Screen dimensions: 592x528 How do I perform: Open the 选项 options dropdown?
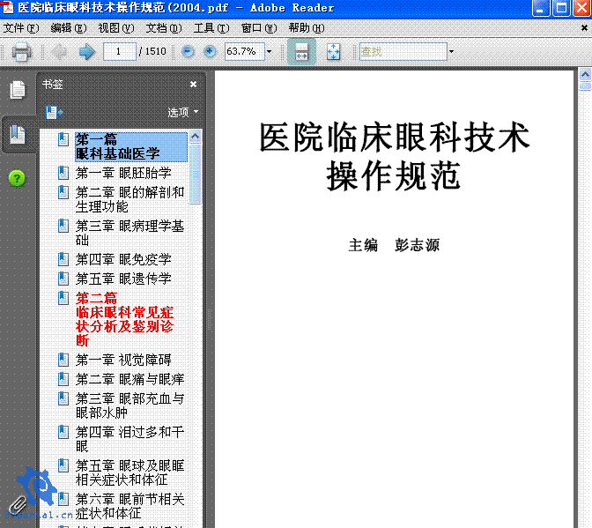tap(182, 112)
